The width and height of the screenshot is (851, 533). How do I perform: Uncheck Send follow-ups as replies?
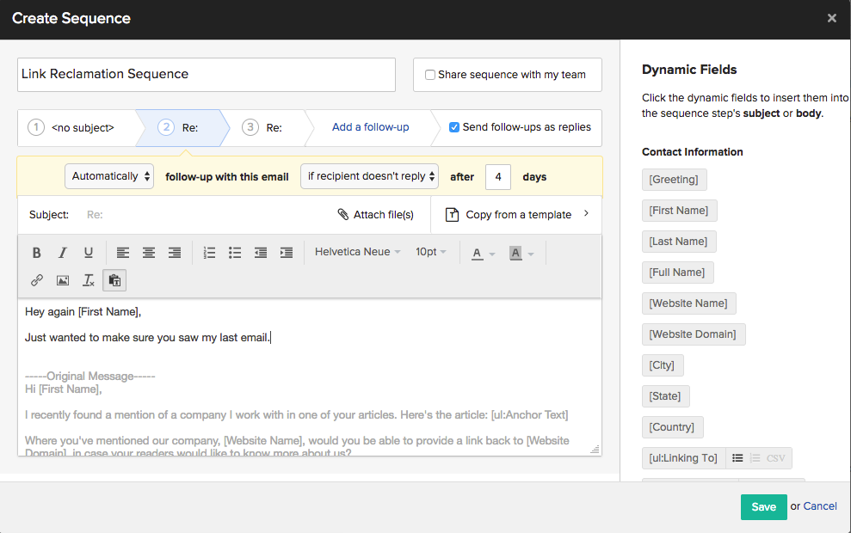[454, 127]
